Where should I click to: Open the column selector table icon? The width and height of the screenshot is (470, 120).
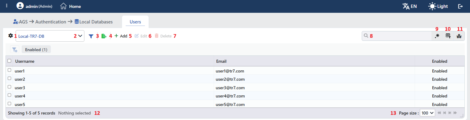click(x=448, y=36)
